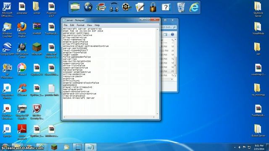269x151 pixels.
Task: Place cursor on the motd=A Minecraft Server line
Action: (x=79, y=98)
